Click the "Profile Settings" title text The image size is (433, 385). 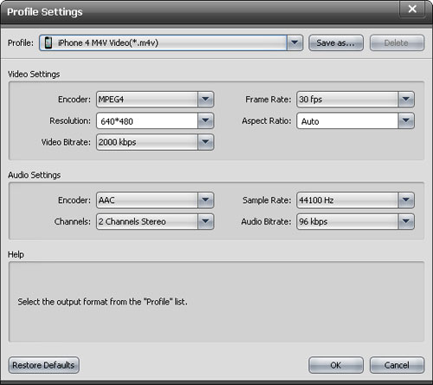45,12
